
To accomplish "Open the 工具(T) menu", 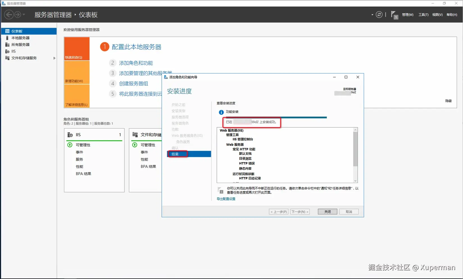I will 423,15.
